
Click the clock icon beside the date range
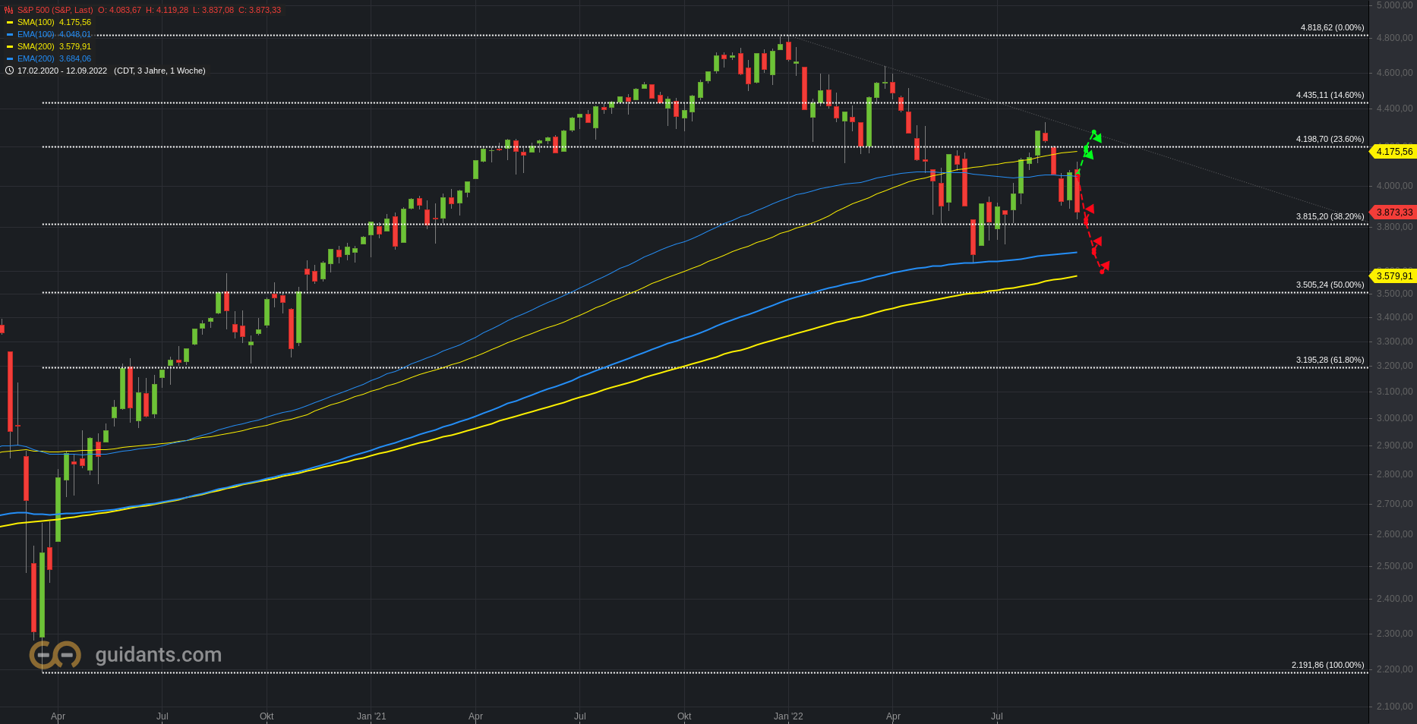pyautogui.click(x=9, y=71)
